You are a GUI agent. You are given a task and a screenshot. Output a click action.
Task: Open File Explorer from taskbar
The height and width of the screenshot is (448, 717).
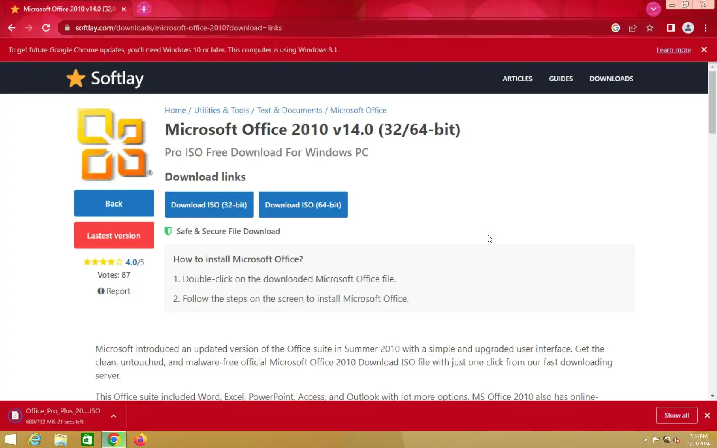[61, 439]
